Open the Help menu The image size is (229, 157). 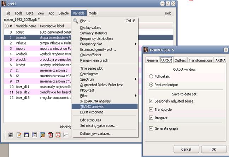point(168,13)
